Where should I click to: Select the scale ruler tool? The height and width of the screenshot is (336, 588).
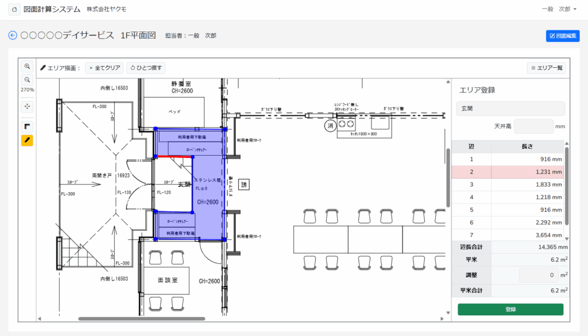coord(27,126)
